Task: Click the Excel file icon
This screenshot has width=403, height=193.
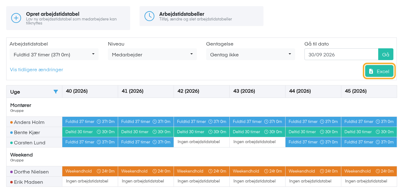Action: click(371, 71)
